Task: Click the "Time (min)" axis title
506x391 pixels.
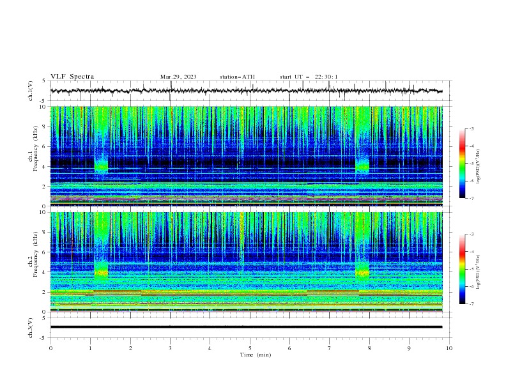Action: (256, 355)
